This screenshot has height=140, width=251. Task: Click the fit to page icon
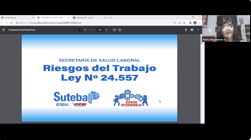point(115,30)
